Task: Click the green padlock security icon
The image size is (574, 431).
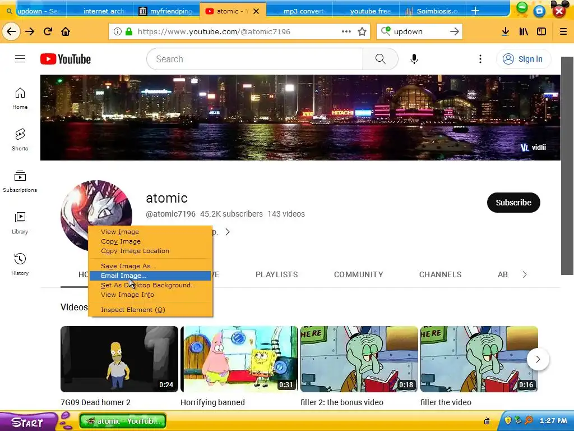Action: (129, 31)
